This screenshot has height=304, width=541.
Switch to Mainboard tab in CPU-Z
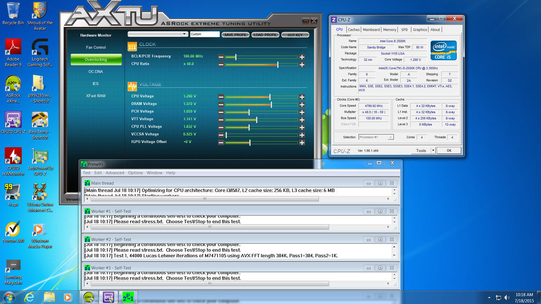point(371,30)
